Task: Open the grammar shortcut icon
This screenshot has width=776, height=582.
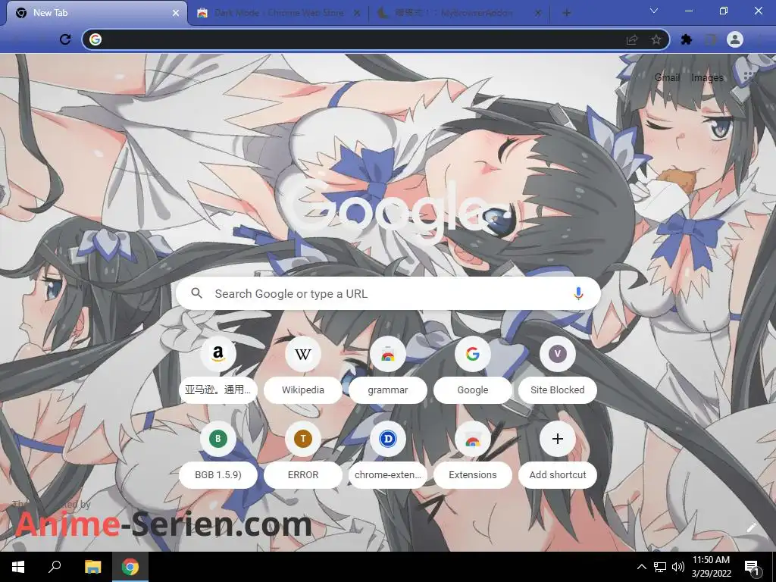Action: tap(387, 354)
